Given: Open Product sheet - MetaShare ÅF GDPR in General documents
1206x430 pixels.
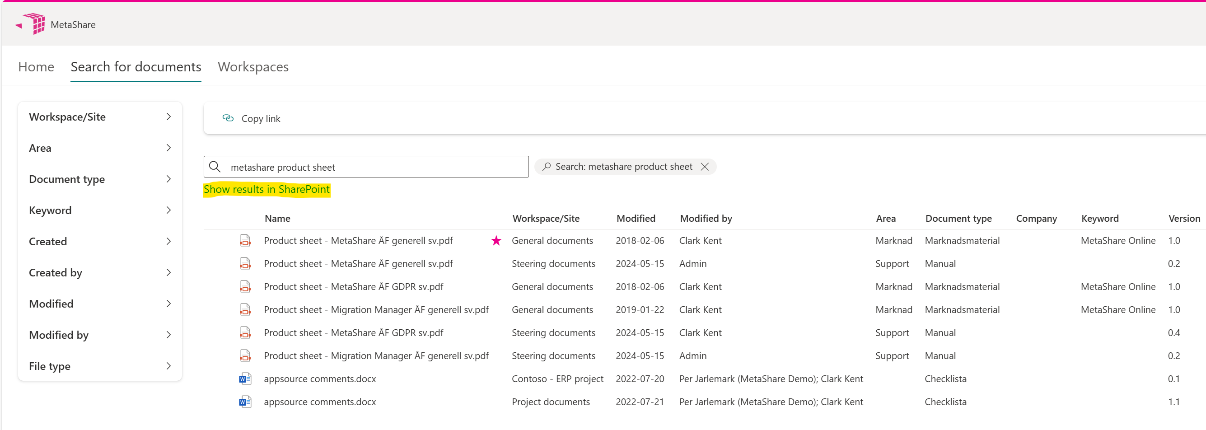Looking at the screenshot, I should point(354,287).
